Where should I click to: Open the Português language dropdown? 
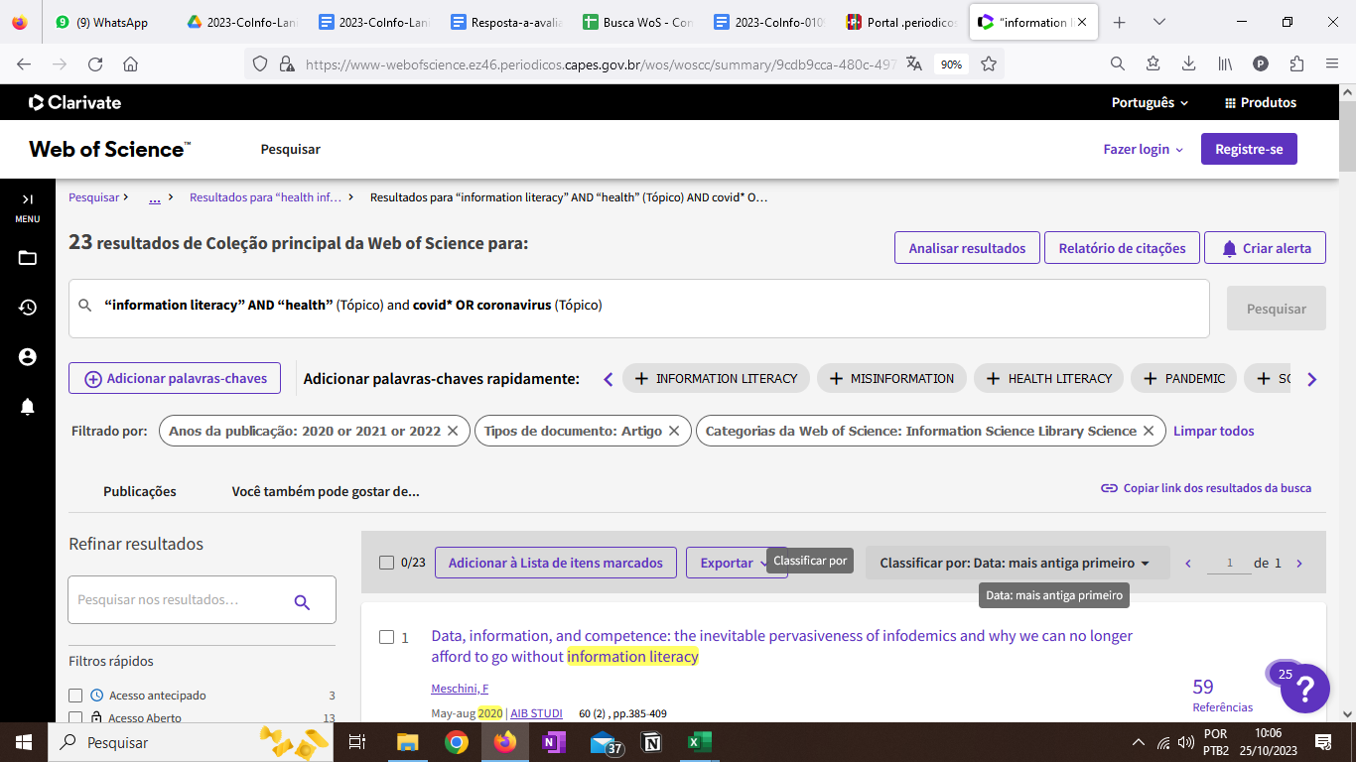[x=1150, y=102]
